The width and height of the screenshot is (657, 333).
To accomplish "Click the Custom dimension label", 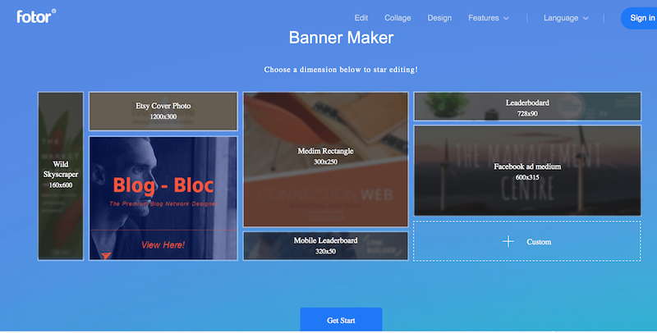I will coord(539,242).
